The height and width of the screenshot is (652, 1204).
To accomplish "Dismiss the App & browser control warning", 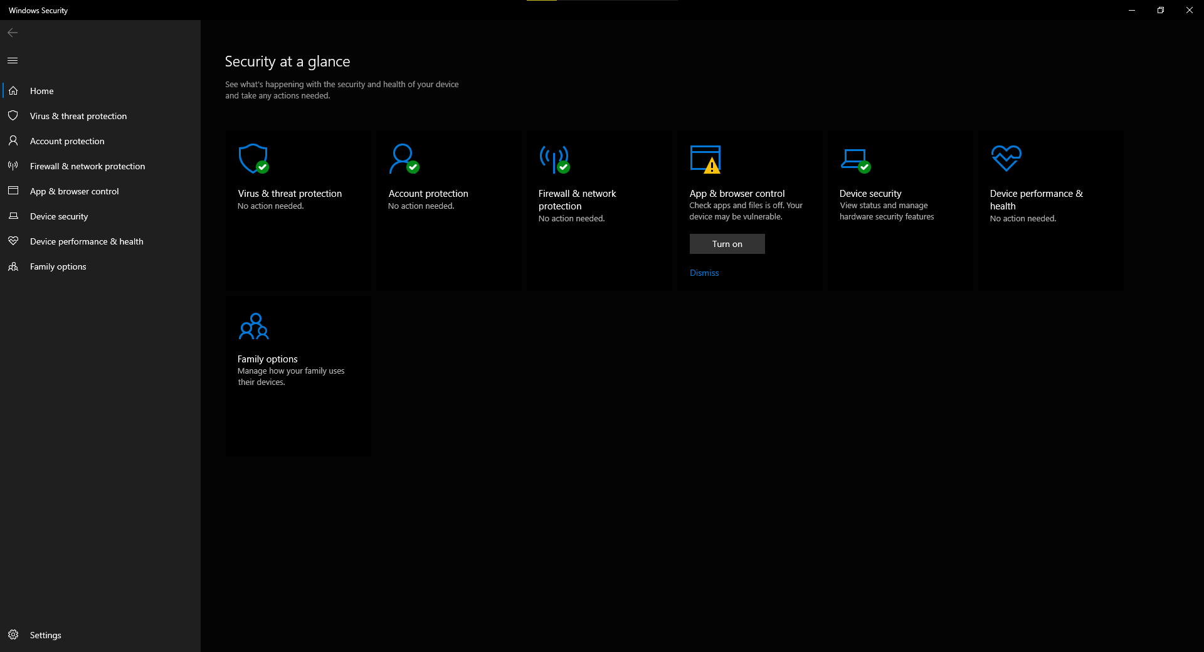I will click(x=704, y=273).
